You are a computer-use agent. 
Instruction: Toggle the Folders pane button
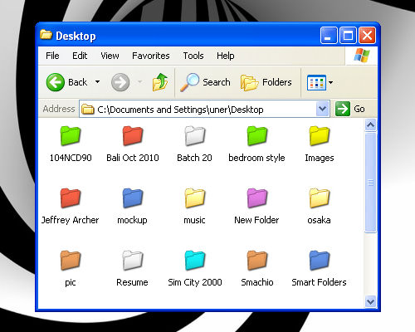pos(266,82)
